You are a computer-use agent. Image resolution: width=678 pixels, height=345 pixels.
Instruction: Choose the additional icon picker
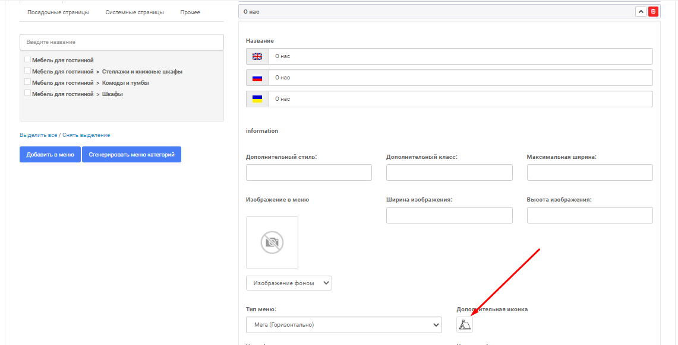point(465,325)
